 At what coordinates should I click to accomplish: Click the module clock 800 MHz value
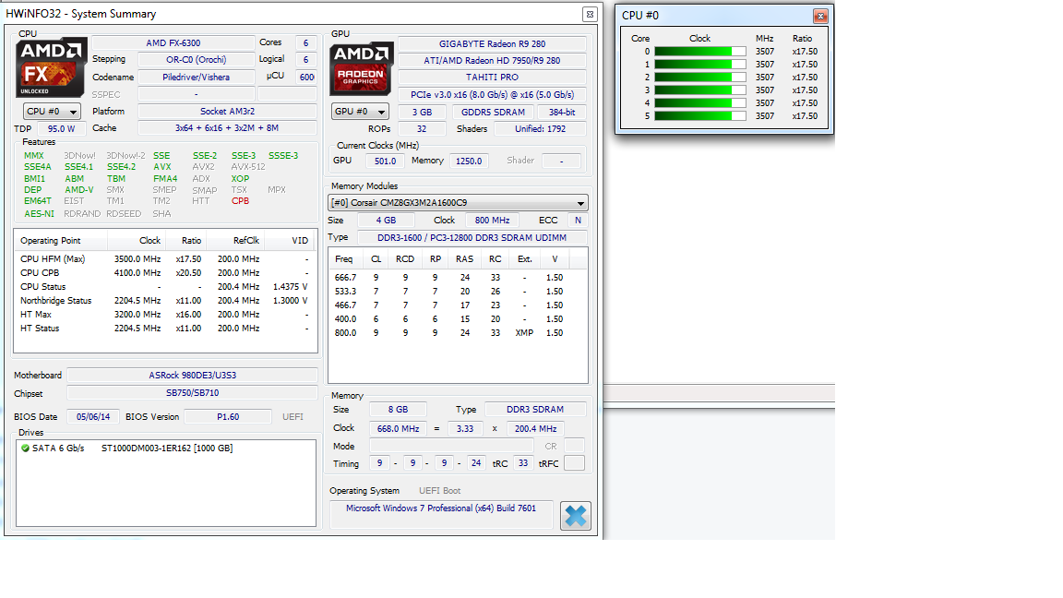pos(492,221)
